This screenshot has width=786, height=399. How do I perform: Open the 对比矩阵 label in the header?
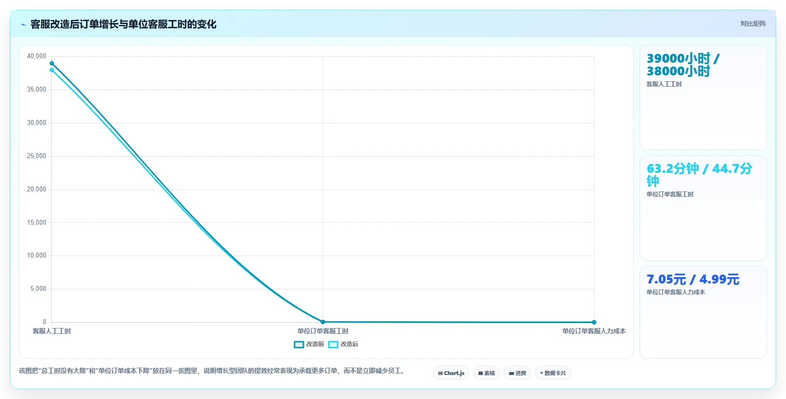[x=753, y=23]
